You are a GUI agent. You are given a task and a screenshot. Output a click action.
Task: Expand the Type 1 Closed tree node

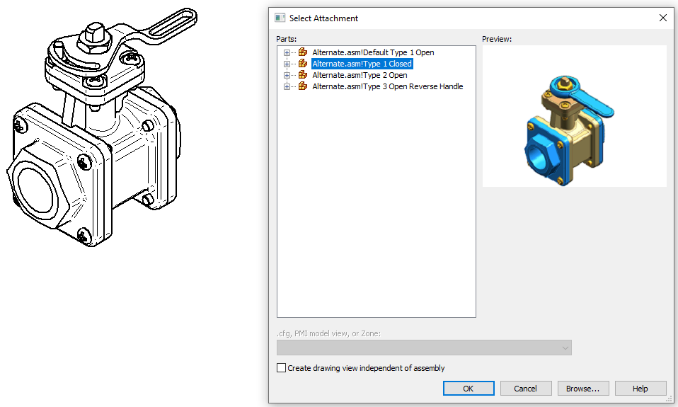tap(287, 64)
